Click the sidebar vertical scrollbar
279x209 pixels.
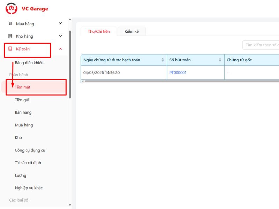coord(70,63)
